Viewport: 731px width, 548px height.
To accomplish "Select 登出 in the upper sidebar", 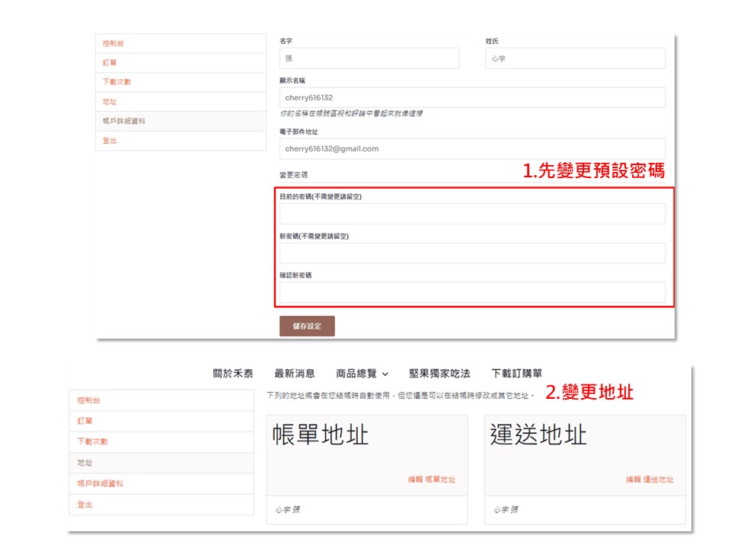I will 110,141.
